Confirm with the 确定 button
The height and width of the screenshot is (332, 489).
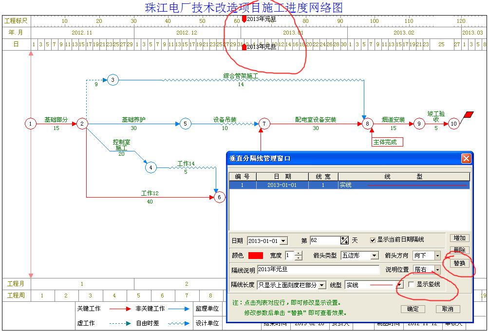(413, 309)
